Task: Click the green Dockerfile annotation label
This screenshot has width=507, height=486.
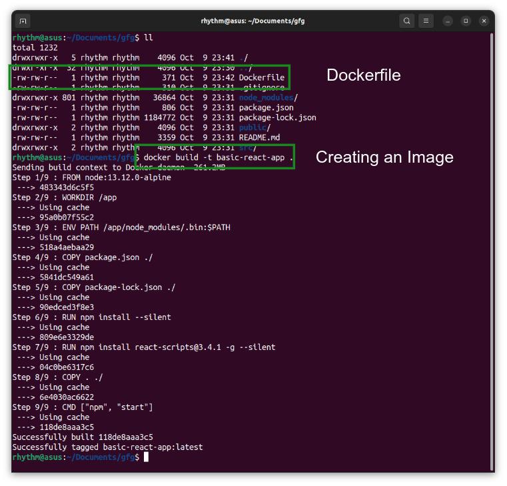Action: pyautogui.click(x=363, y=75)
